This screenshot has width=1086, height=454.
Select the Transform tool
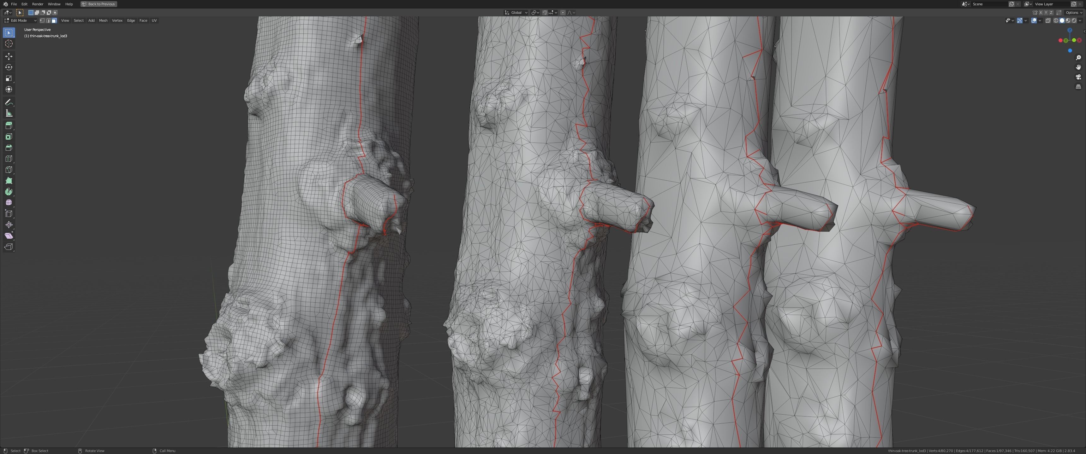tap(9, 89)
